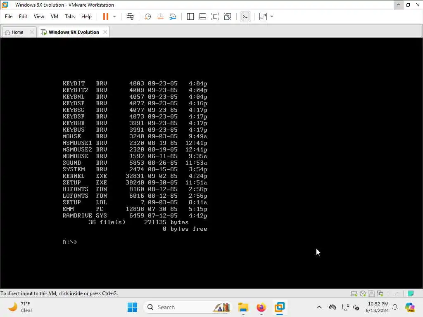Open the weather widget showing 71°F
The height and width of the screenshot is (317, 423).
[x=20, y=307]
